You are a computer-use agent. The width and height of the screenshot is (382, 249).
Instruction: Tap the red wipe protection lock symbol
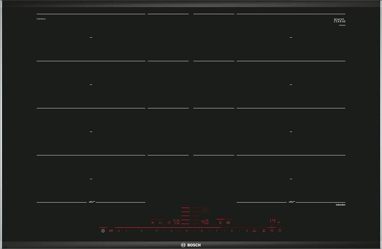point(111,231)
